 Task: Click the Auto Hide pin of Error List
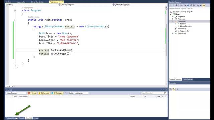[x=164, y=90]
